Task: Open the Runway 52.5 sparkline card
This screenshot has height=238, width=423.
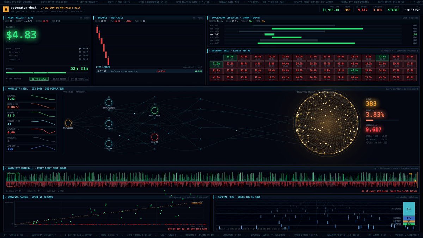Action: pos(31,114)
